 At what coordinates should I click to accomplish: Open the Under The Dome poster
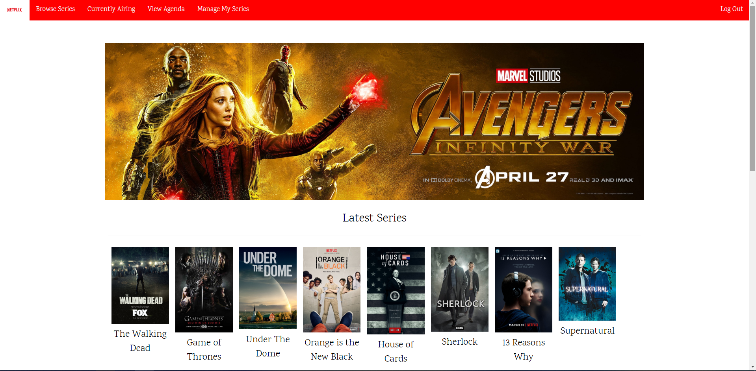click(268, 288)
